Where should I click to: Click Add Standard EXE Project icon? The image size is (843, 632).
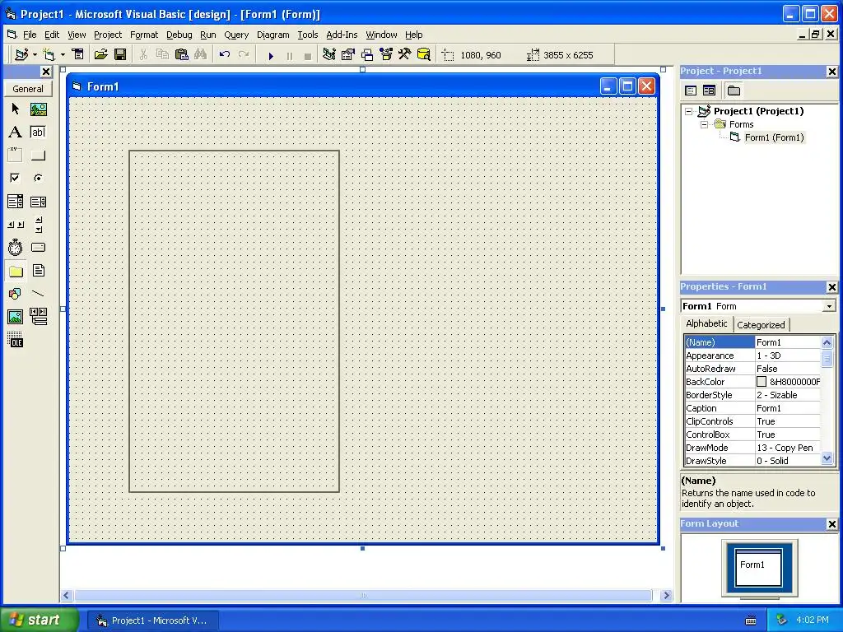[x=21, y=55]
